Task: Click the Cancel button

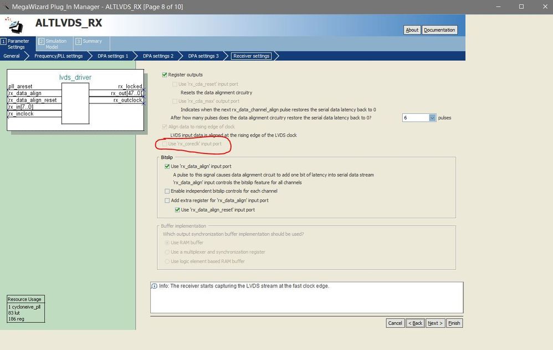Action: (x=395, y=323)
